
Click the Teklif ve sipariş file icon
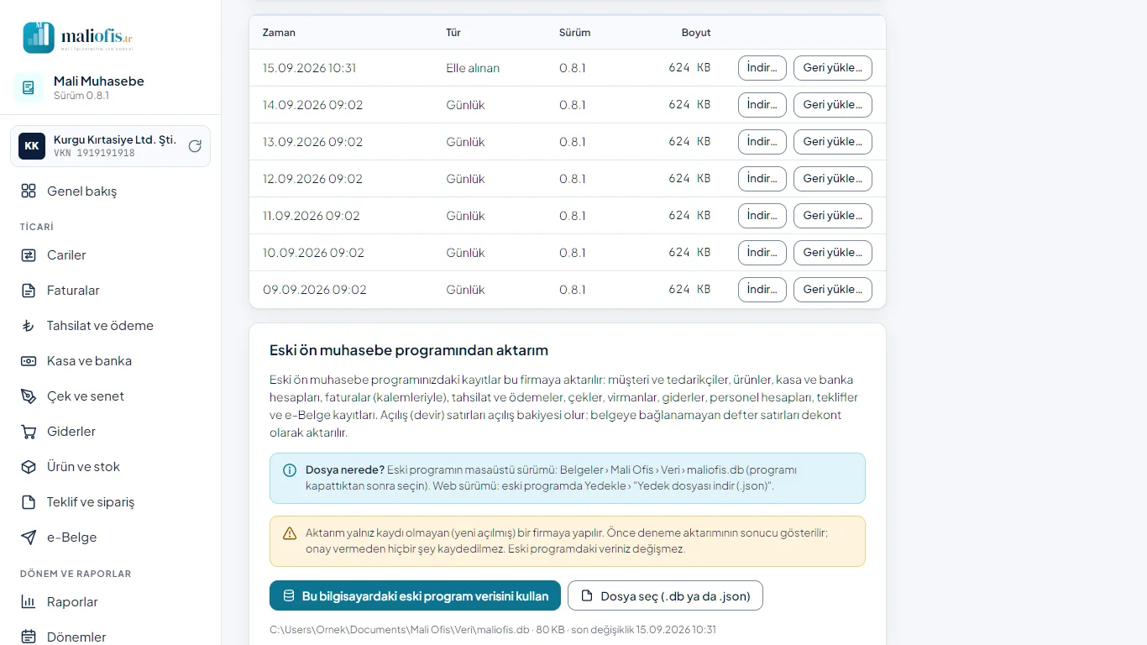pos(29,502)
